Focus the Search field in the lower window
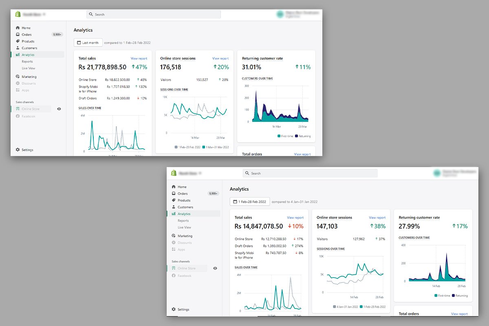 click(310, 173)
